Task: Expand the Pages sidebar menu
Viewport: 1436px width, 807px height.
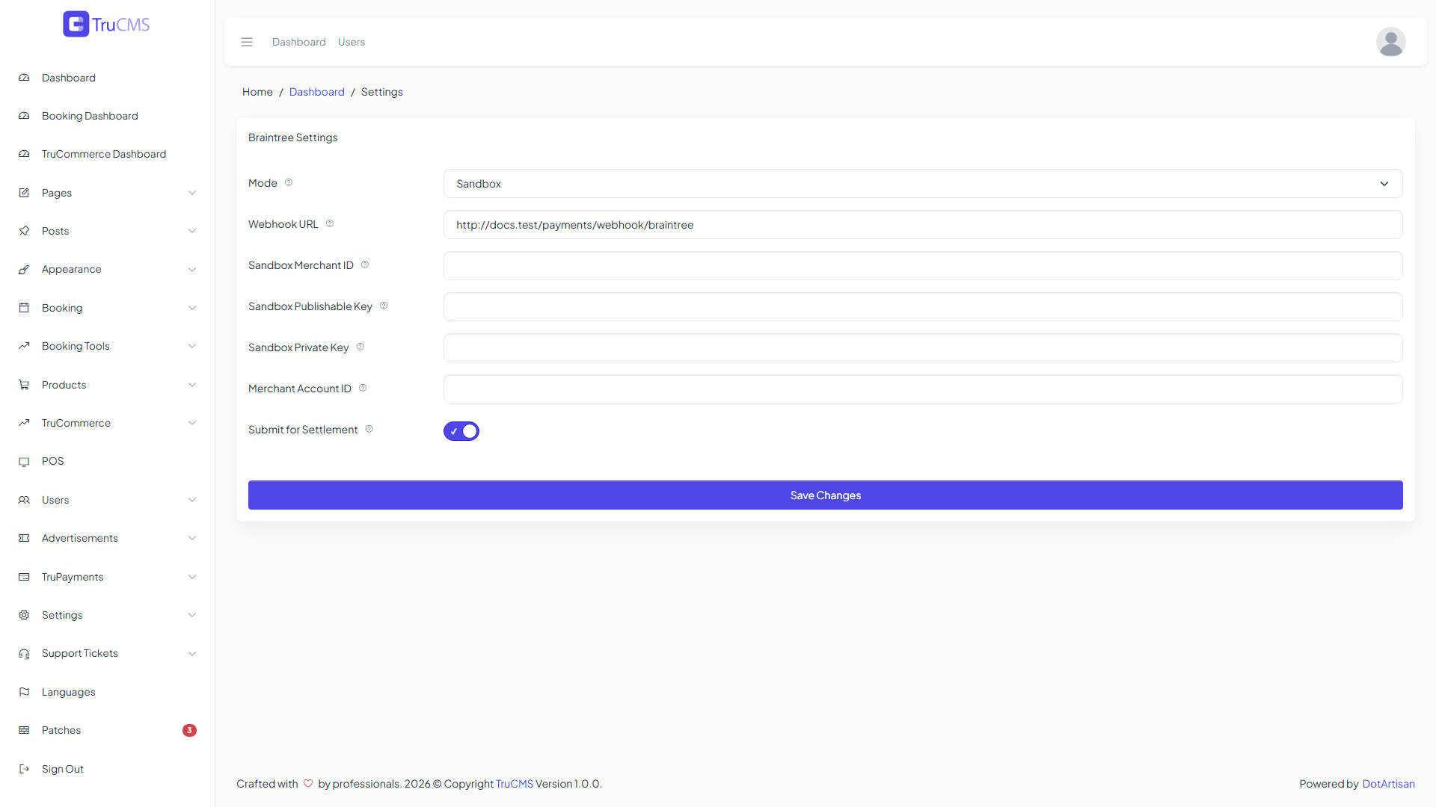Action: coord(108,193)
